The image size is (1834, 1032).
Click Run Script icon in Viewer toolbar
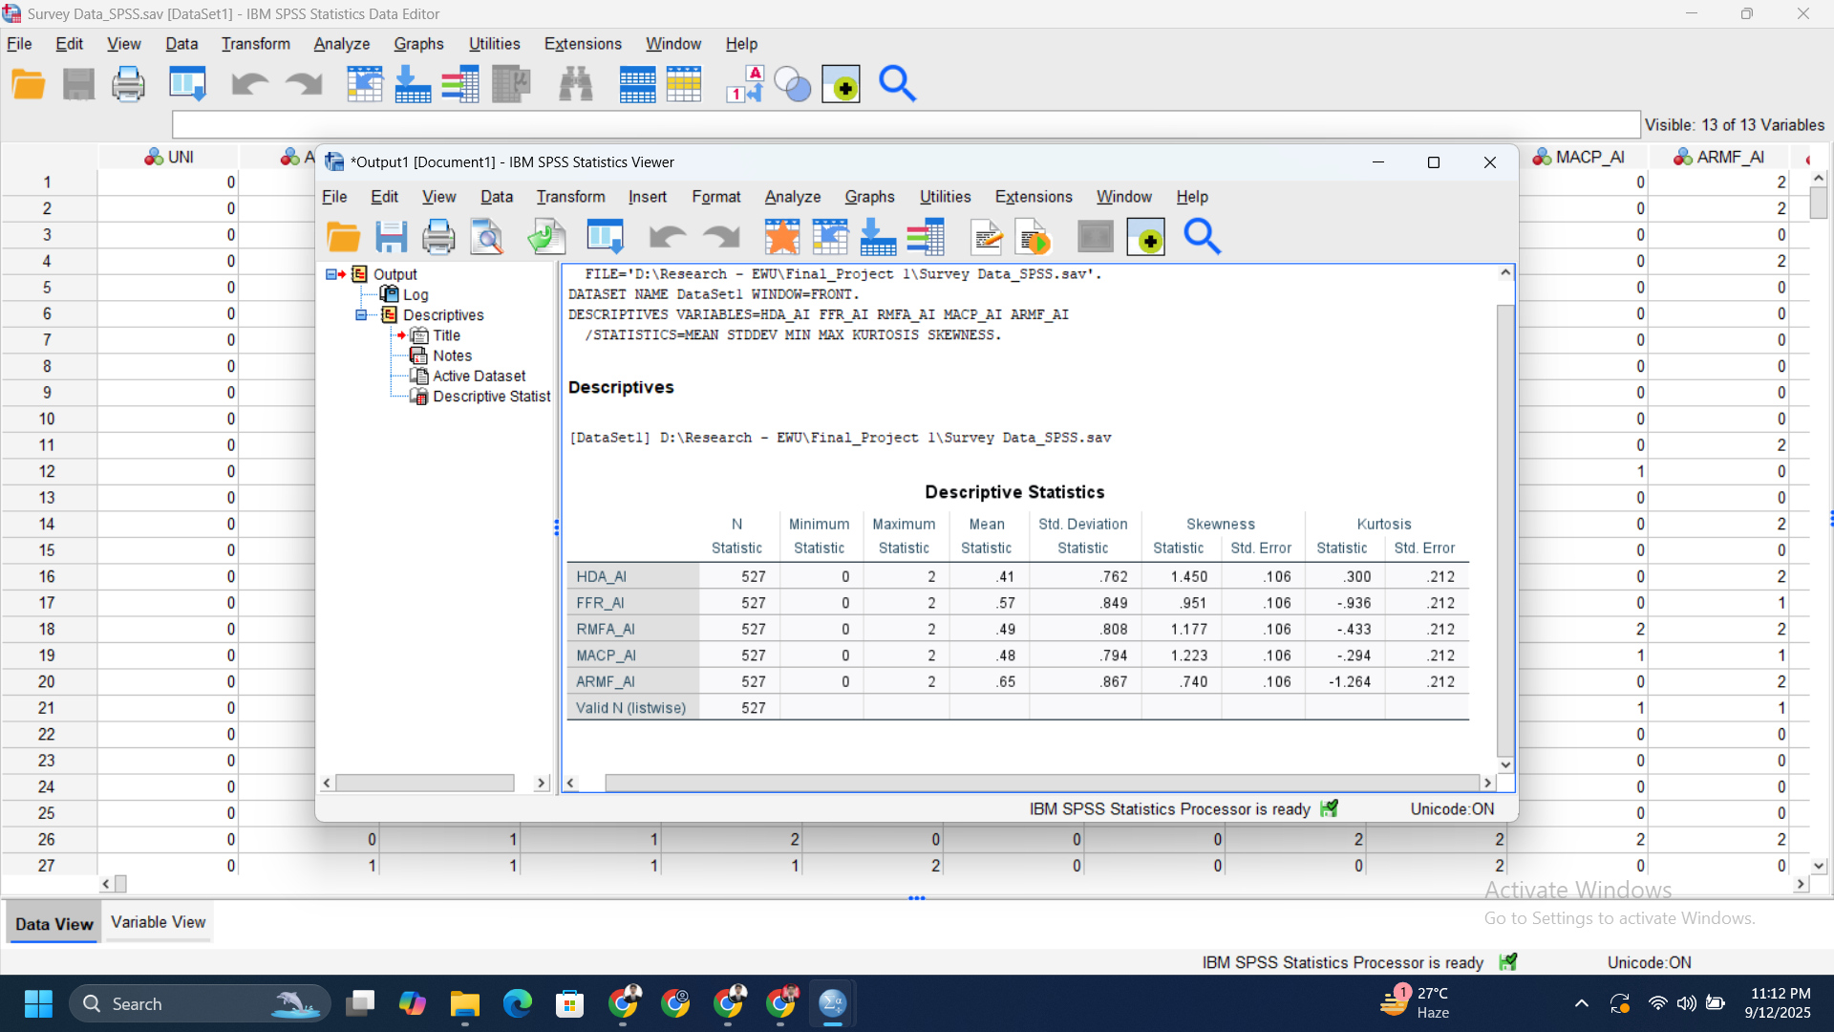click(1034, 237)
